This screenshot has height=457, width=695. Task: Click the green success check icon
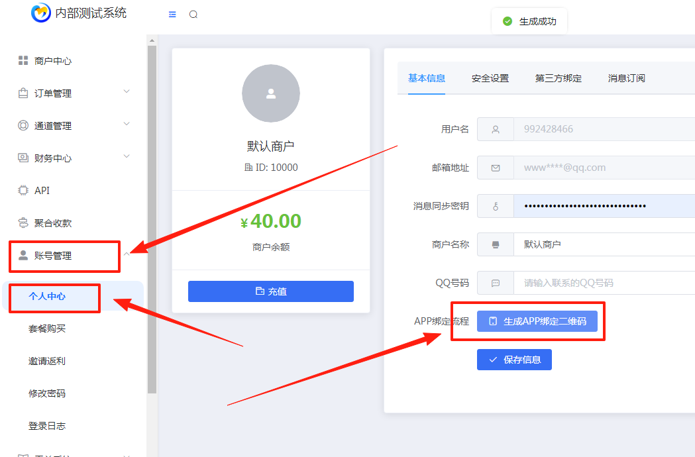pyautogui.click(x=508, y=21)
